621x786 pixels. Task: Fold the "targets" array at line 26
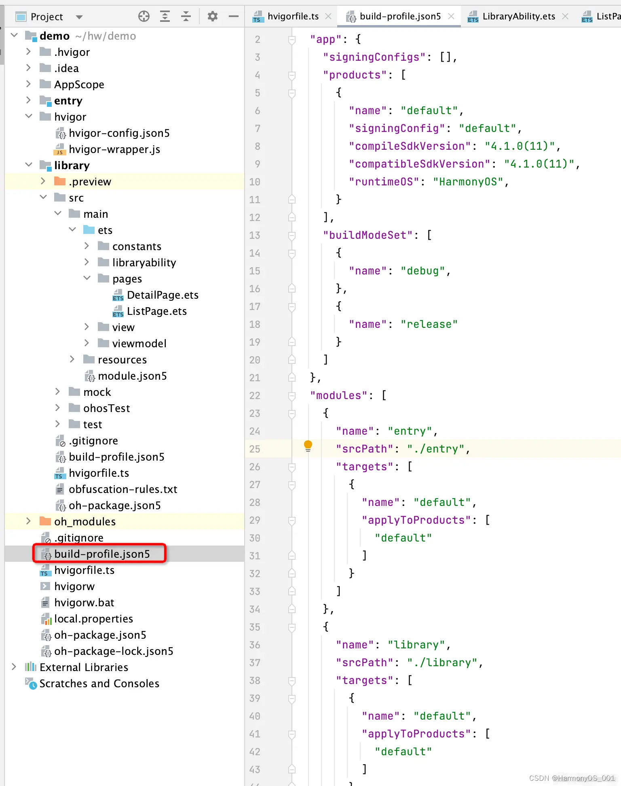pyautogui.click(x=292, y=467)
